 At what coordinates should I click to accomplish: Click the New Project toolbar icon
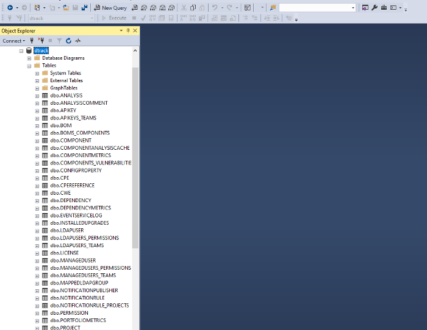(x=37, y=8)
